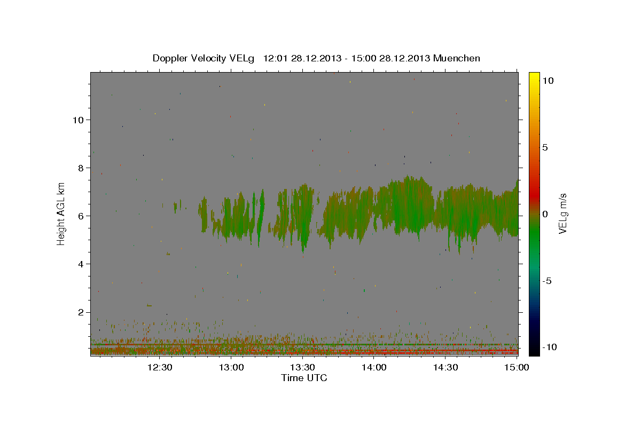641x427 pixels.
Task: Select the '12:30' time axis label
Action: click(160, 368)
